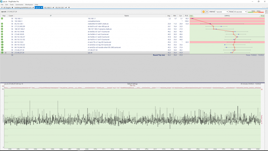Viewport: 268px width, 151px height.
Task: Pause tracing with the orange pause button
Action: pyautogui.click(x=203, y=12)
